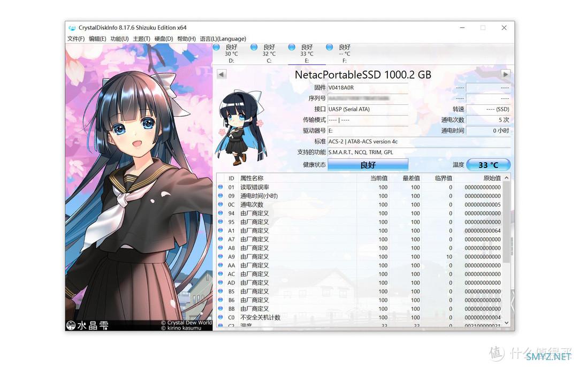Click raw value 000000000064 in row A1
Viewport: 578px width, 367px height.
[483, 231]
